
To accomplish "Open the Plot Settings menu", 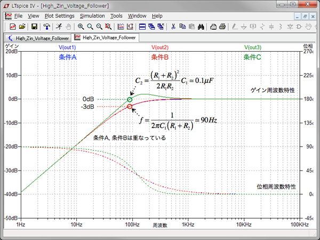I will [59, 16].
